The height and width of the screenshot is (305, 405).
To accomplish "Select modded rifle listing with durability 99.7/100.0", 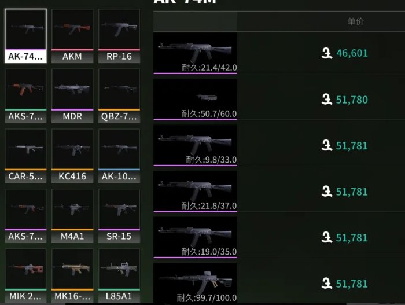I will coord(279,283).
